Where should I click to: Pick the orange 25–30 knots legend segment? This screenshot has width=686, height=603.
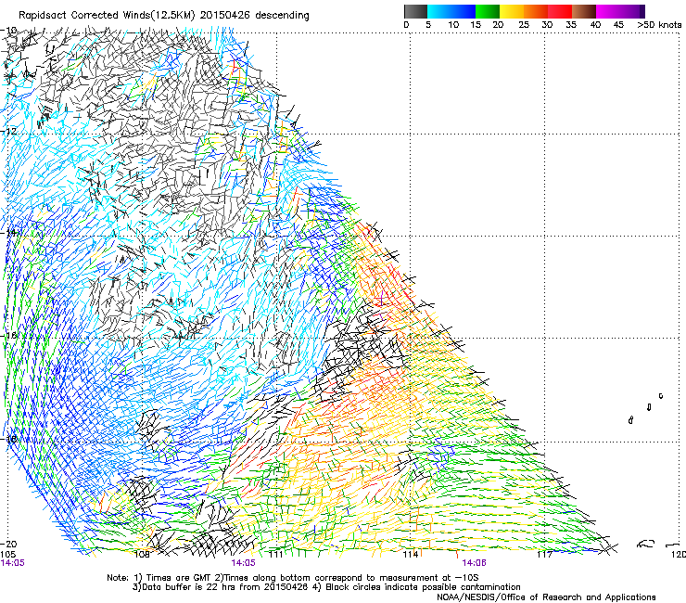pyautogui.click(x=536, y=11)
